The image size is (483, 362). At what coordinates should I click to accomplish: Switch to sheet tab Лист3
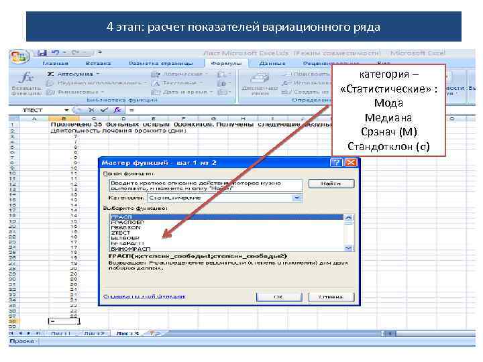click(x=127, y=334)
